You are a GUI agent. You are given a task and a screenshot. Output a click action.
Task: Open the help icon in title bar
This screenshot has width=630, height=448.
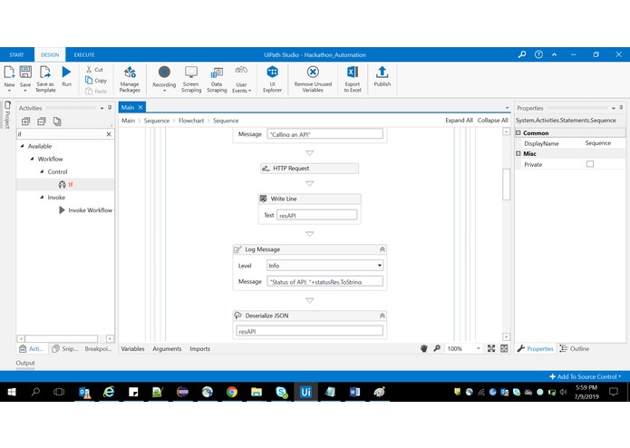click(538, 54)
